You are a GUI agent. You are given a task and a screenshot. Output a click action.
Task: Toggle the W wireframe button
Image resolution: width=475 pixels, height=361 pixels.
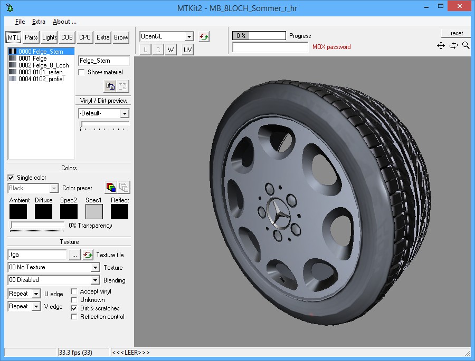point(170,50)
